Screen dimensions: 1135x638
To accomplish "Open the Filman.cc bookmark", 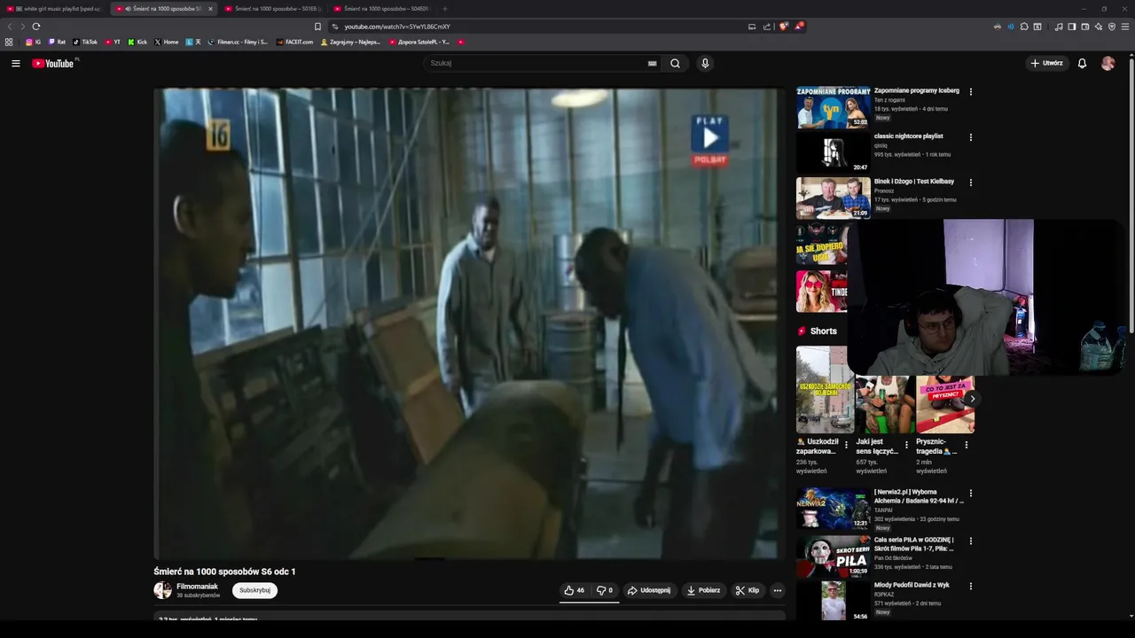I will pyautogui.click(x=238, y=42).
